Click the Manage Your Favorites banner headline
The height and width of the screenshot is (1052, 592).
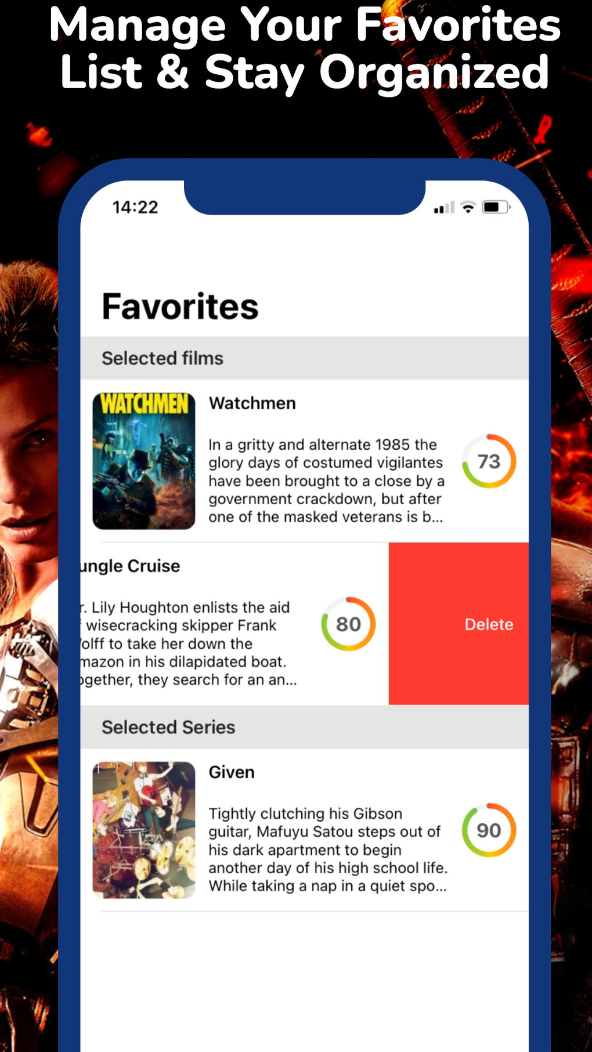(305, 48)
